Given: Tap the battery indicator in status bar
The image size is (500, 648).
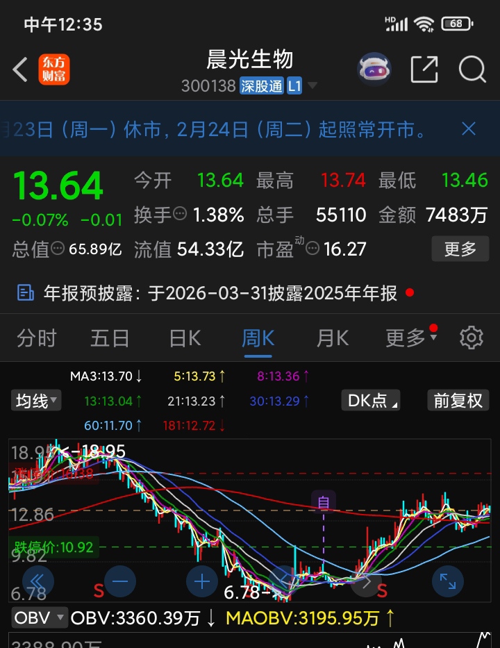Looking at the screenshot, I should click(457, 24).
